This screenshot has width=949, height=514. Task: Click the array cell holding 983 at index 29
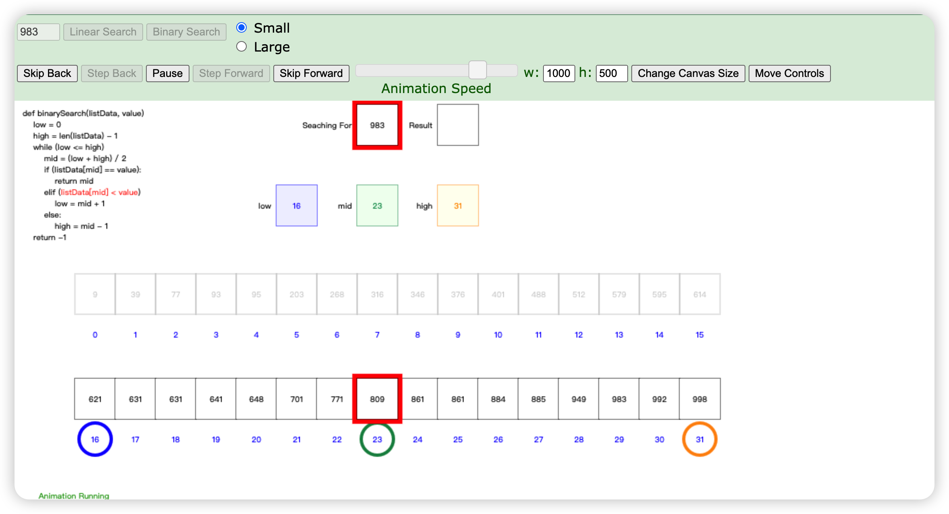(x=619, y=399)
